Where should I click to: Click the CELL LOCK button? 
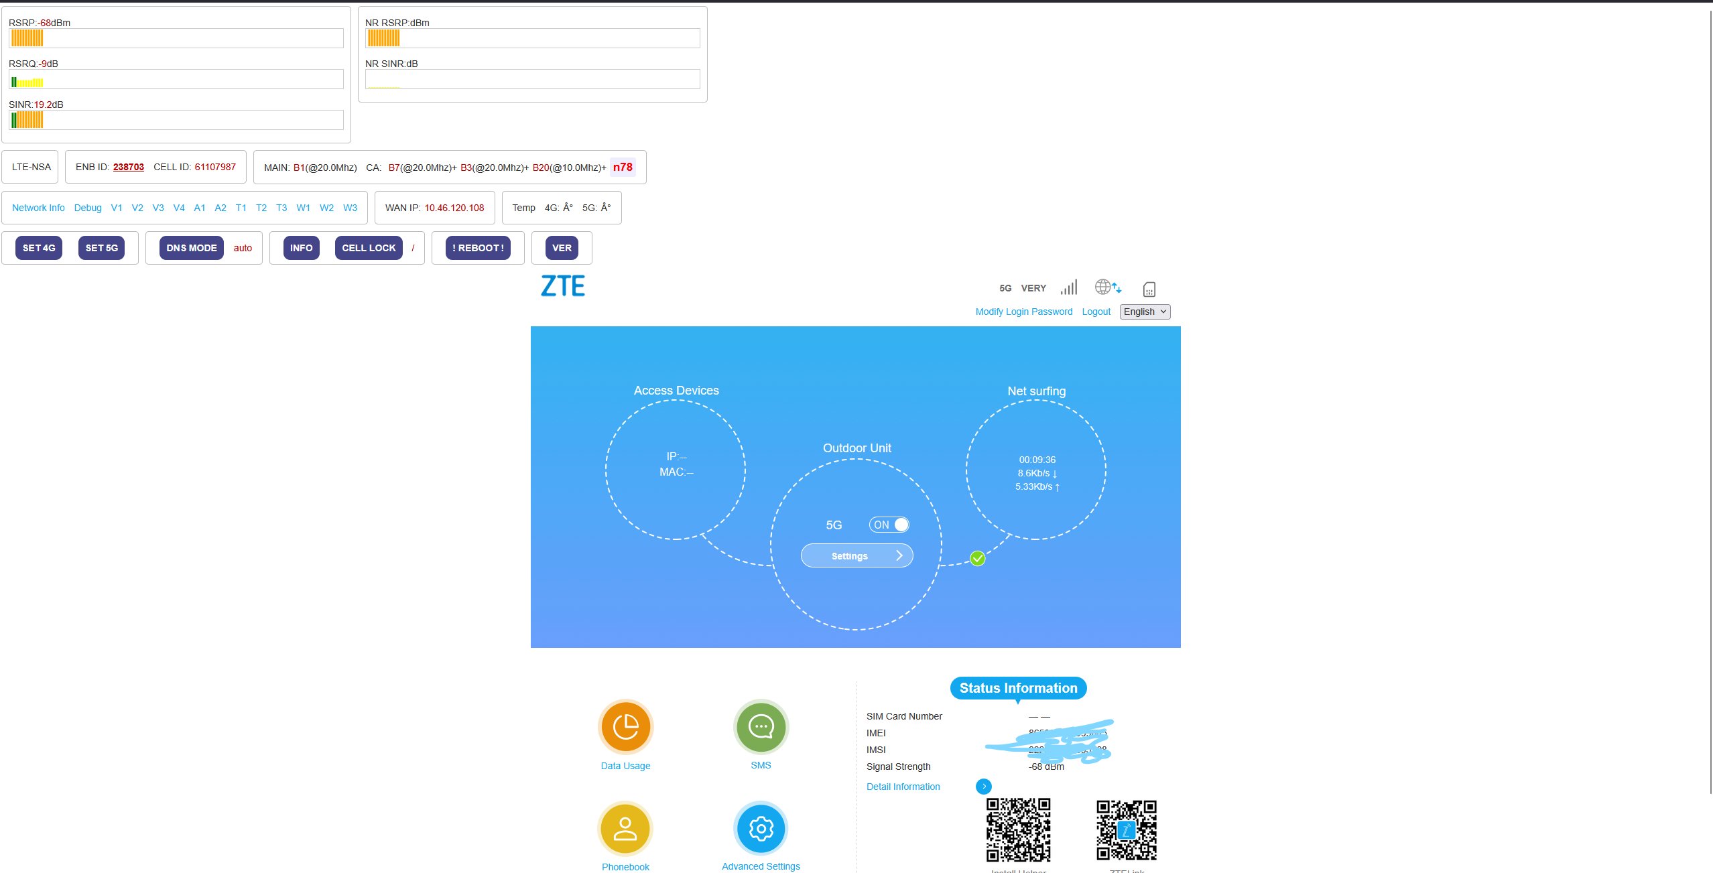coord(369,248)
